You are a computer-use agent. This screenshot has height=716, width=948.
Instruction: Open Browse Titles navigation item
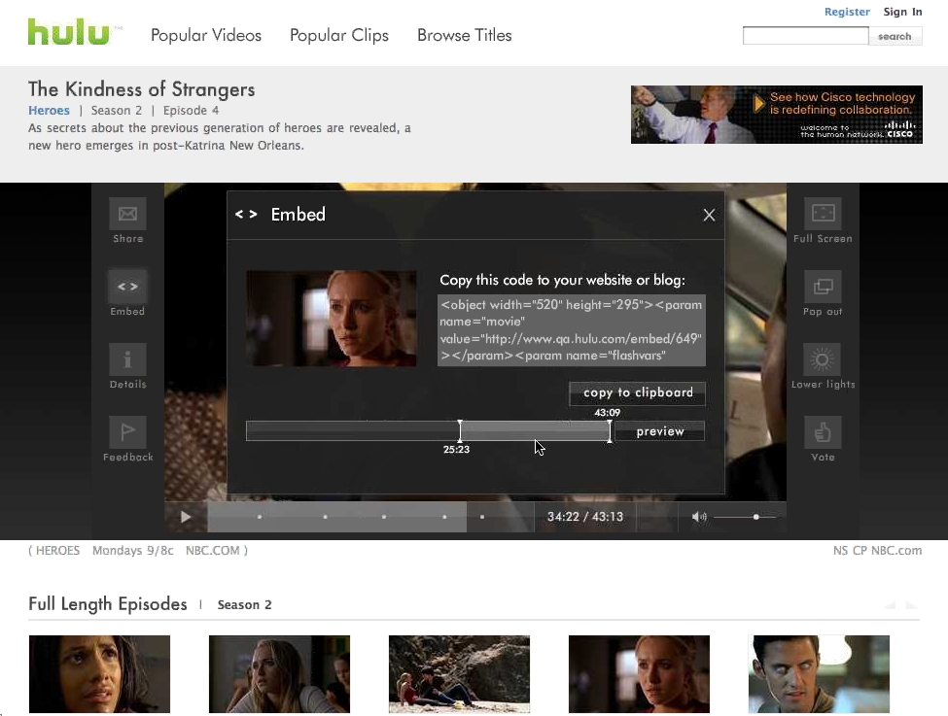(x=465, y=35)
